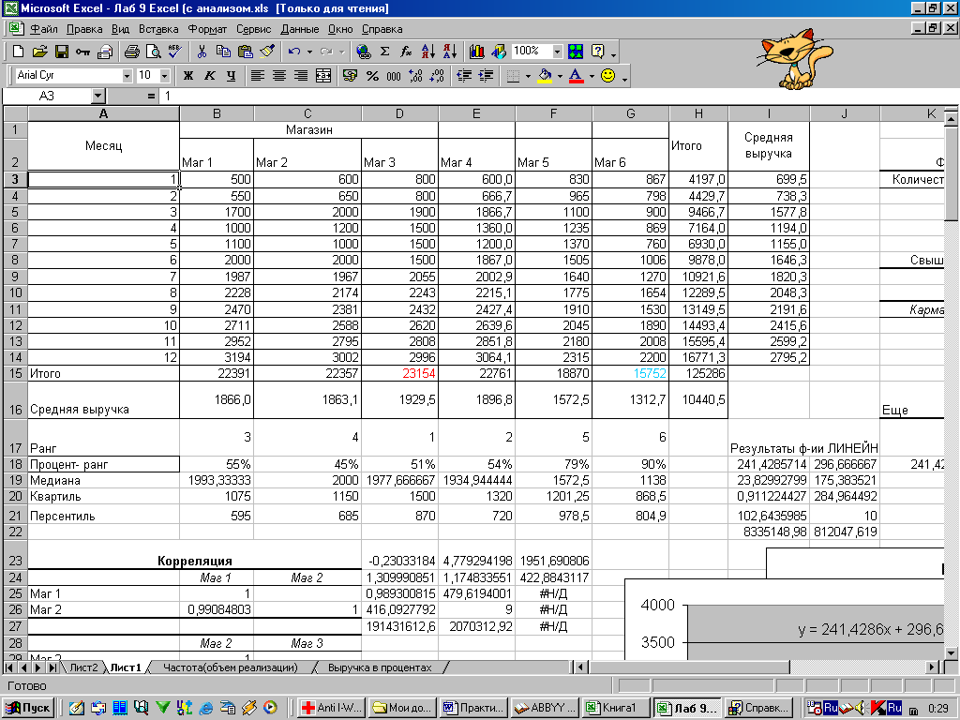Expand more buttons on the formatting toolbar

(624, 78)
